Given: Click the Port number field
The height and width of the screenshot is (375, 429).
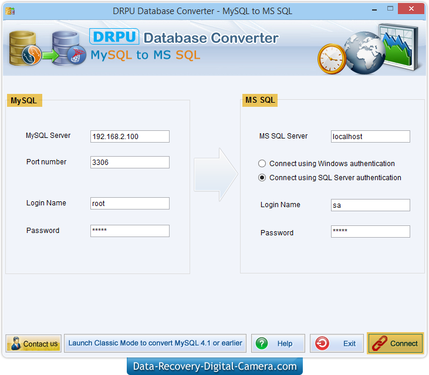Looking at the screenshot, I should click(130, 163).
